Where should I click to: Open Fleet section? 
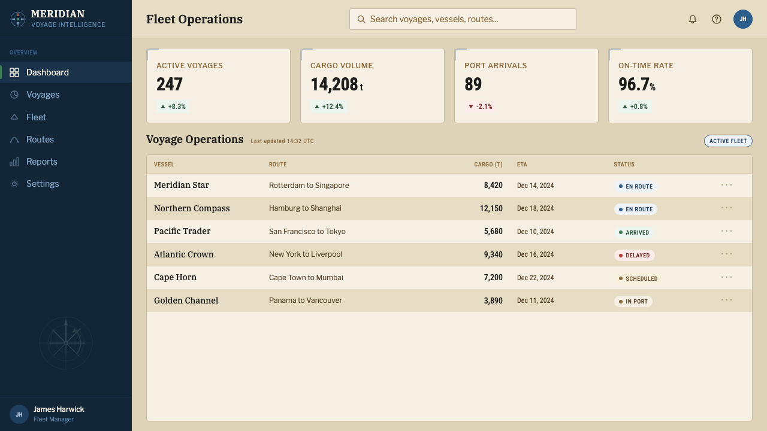point(66,117)
